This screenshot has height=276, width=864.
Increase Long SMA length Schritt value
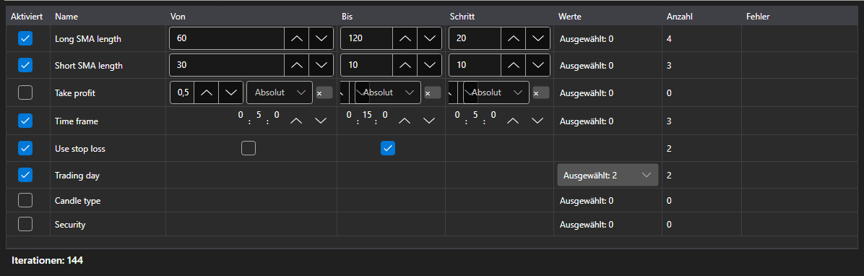[513, 38]
